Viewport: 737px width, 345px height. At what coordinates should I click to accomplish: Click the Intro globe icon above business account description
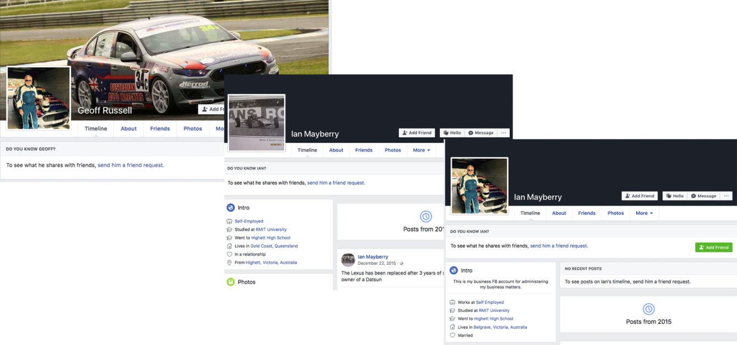pyautogui.click(x=454, y=270)
